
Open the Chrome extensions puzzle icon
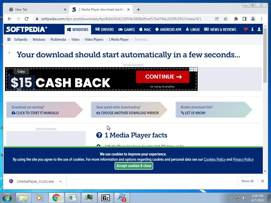pyautogui.click(x=236, y=19)
